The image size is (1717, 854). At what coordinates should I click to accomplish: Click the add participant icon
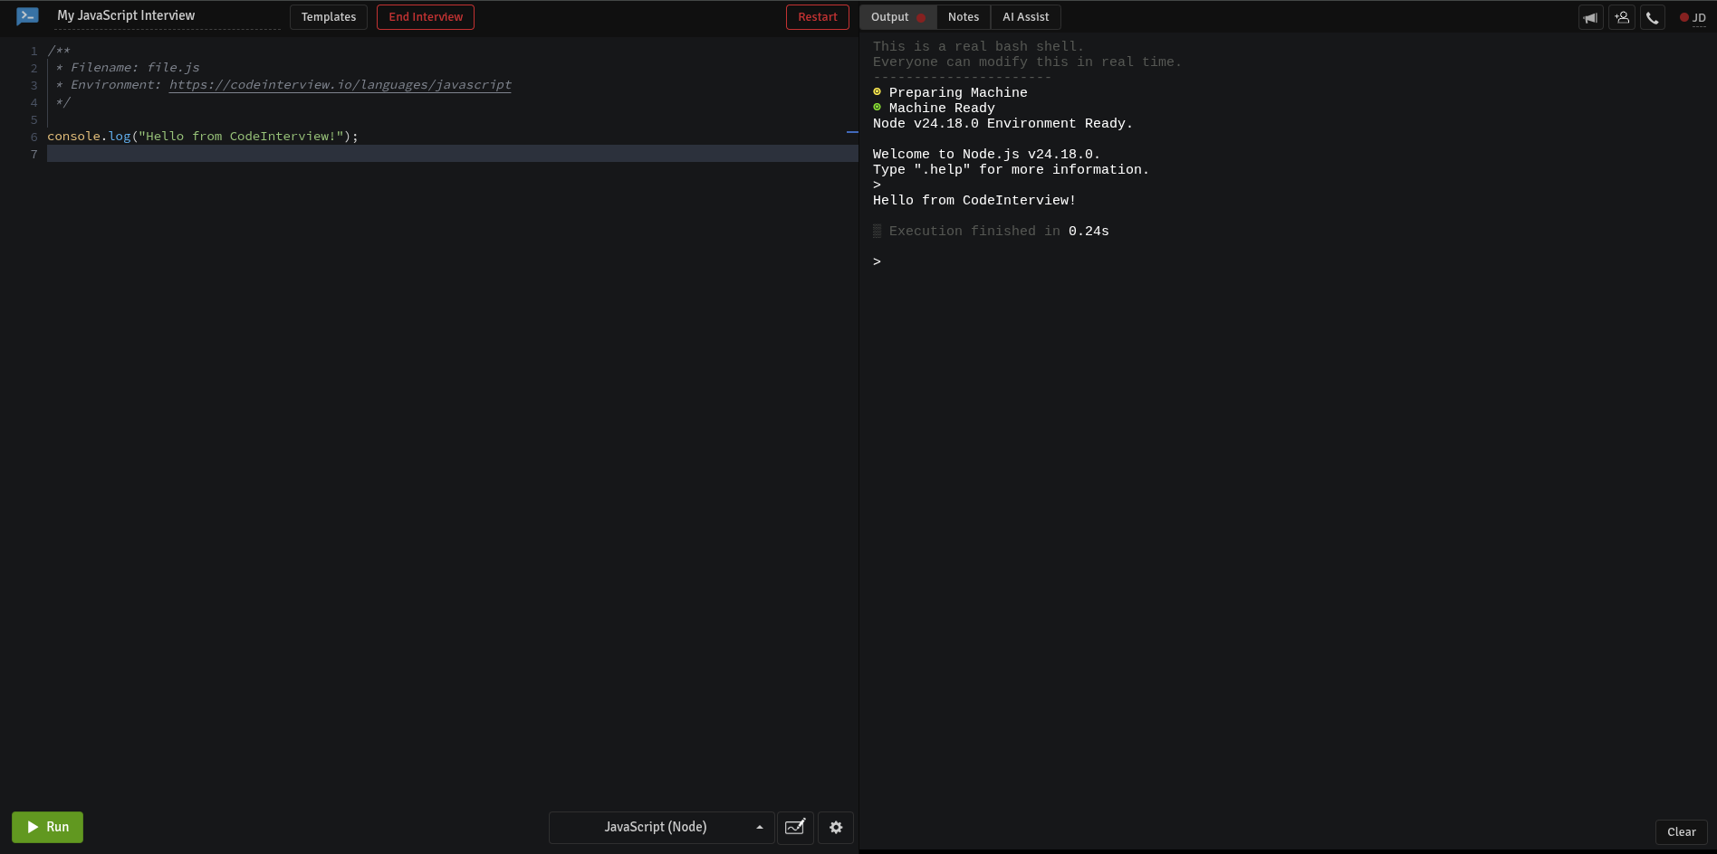(1622, 17)
